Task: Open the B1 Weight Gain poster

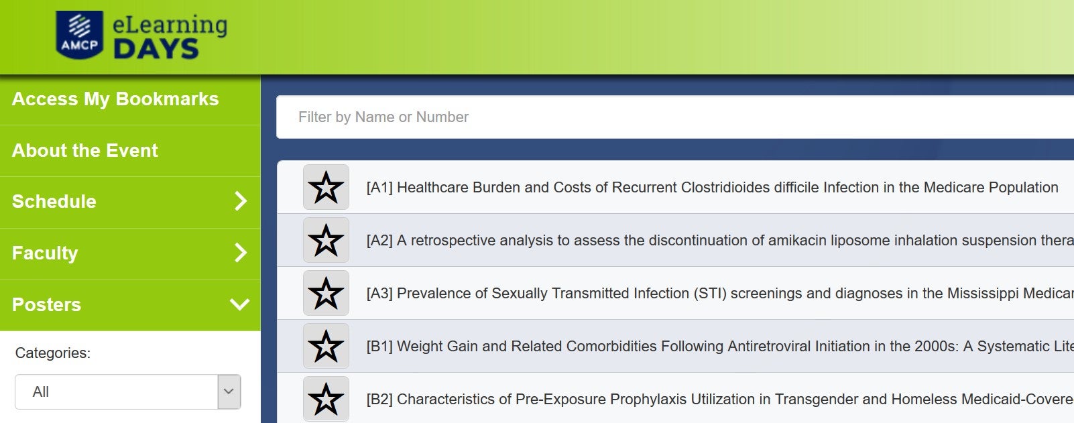Action: coord(720,346)
